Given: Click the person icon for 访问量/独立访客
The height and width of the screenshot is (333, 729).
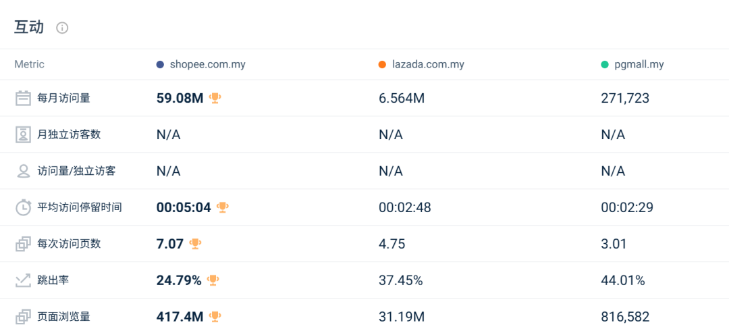Looking at the screenshot, I should (24, 171).
